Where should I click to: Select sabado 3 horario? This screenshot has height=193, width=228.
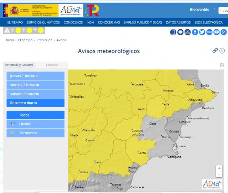tap(36, 94)
